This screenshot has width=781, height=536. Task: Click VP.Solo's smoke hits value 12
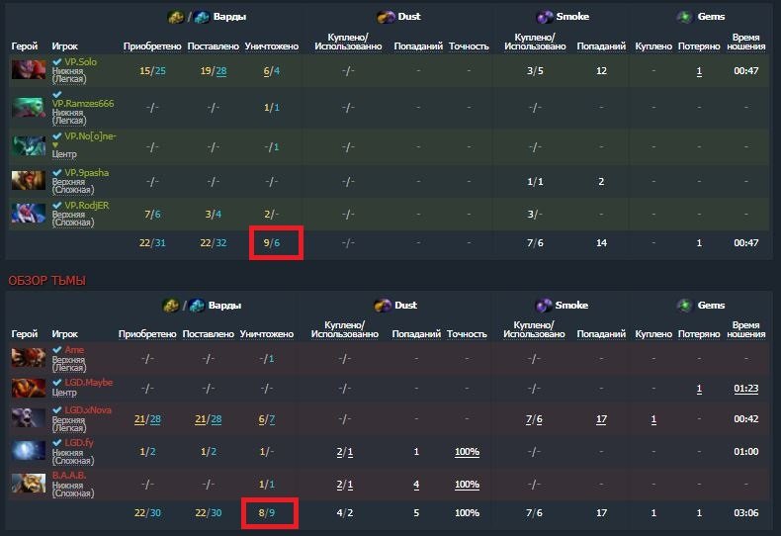[x=602, y=71]
